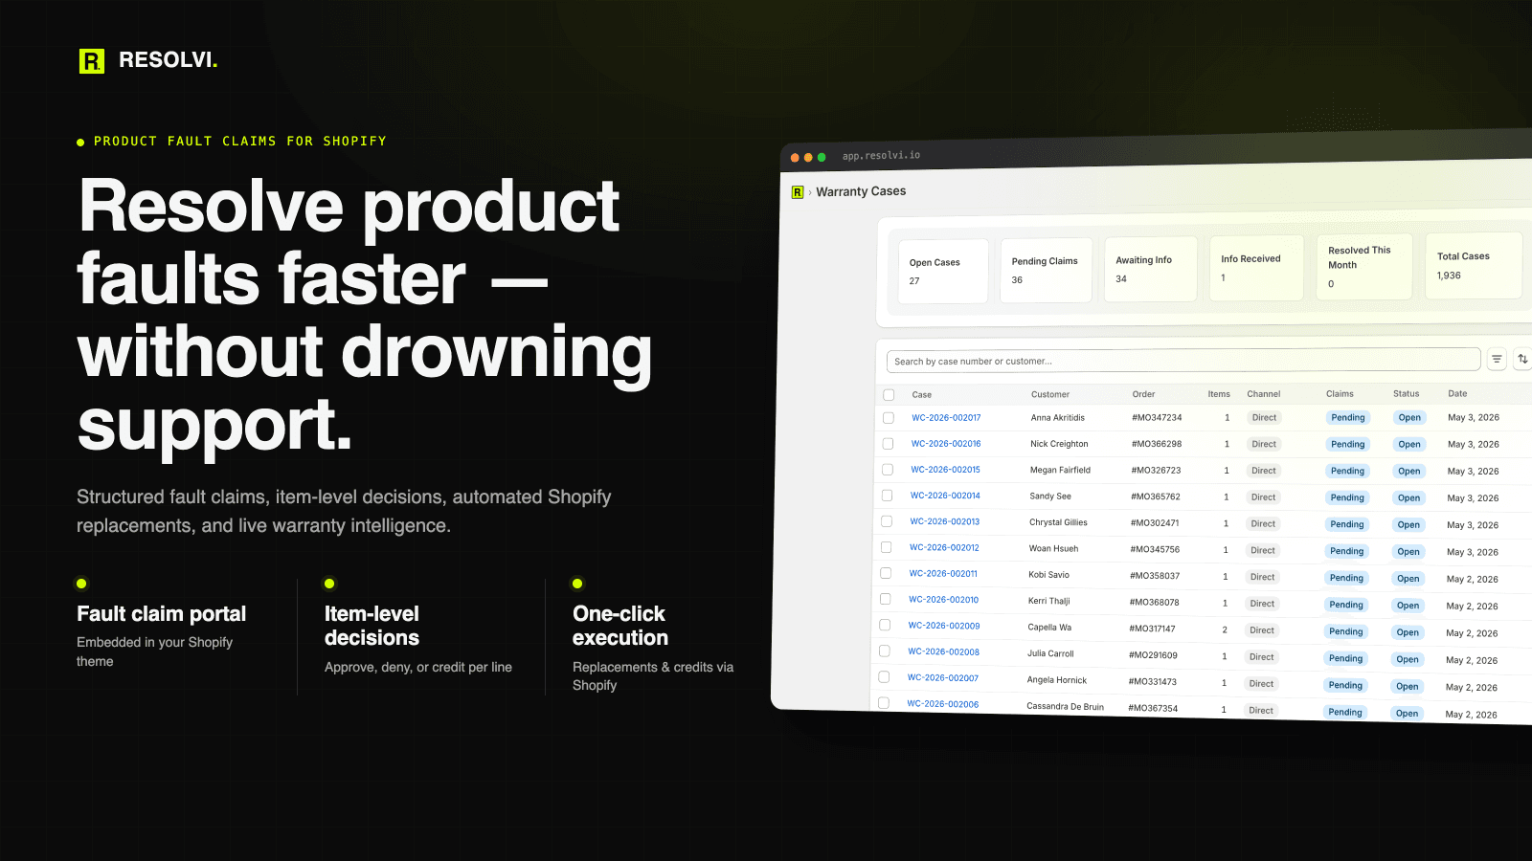Click customer name Julia Carroll
The width and height of the screenshot is (1532, 861).
point(1050,653)
